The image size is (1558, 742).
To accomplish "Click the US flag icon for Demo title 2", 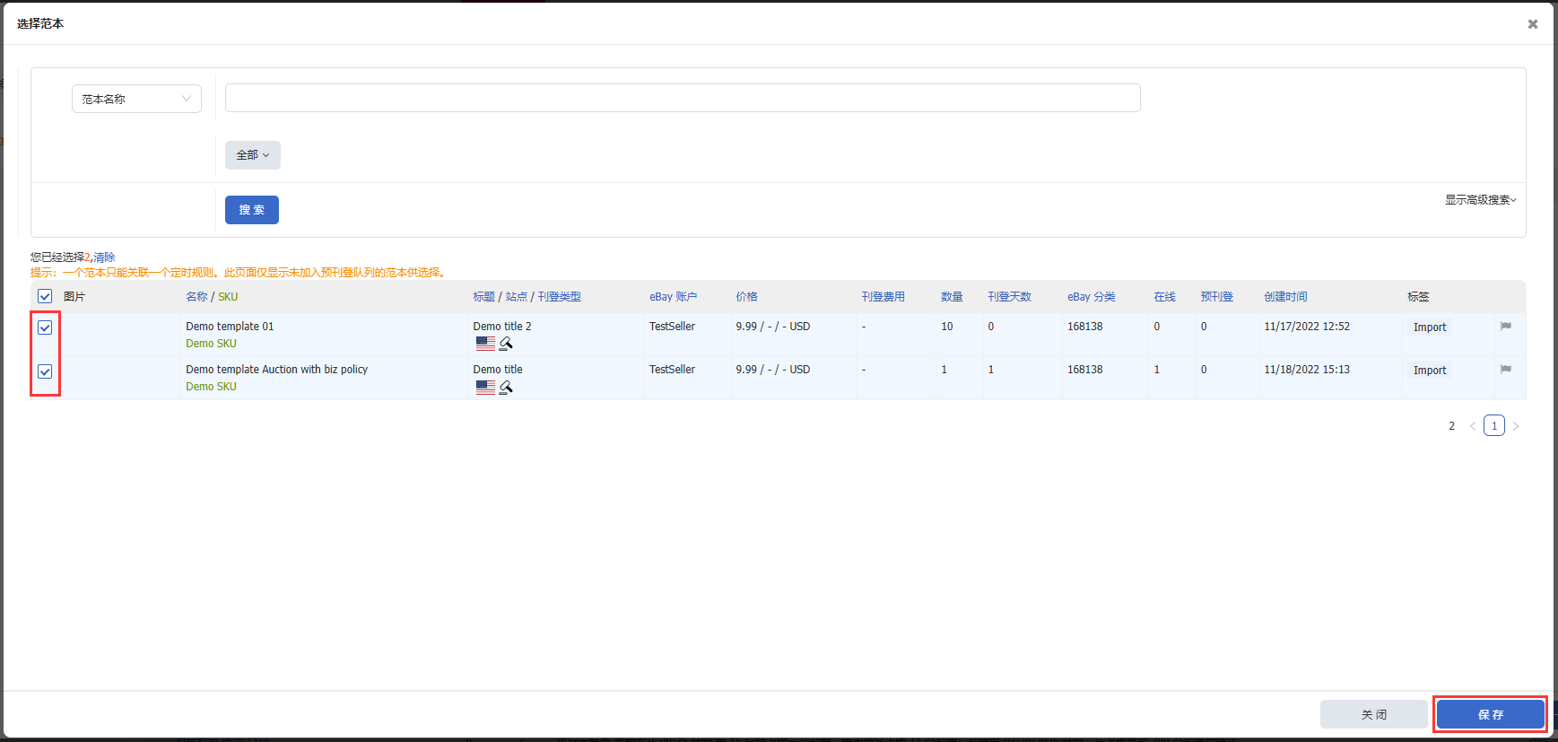I will pyautogui.click(x=485, y=344).
